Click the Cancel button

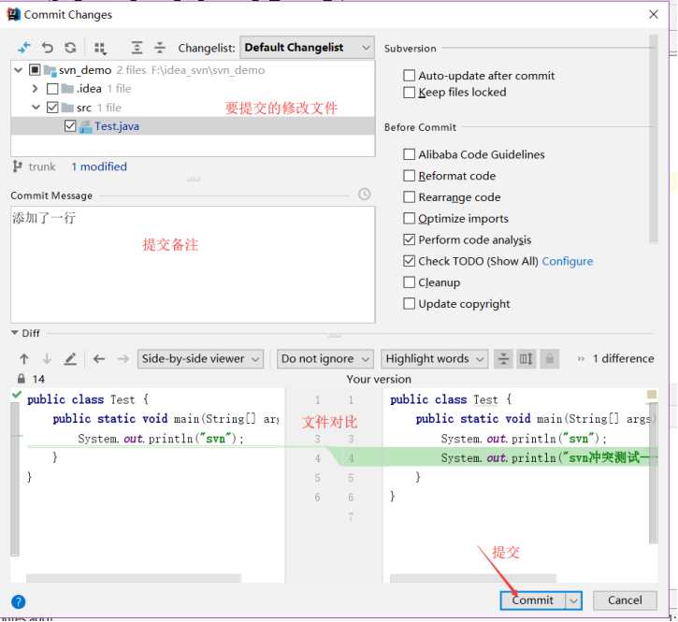(625, 600)
